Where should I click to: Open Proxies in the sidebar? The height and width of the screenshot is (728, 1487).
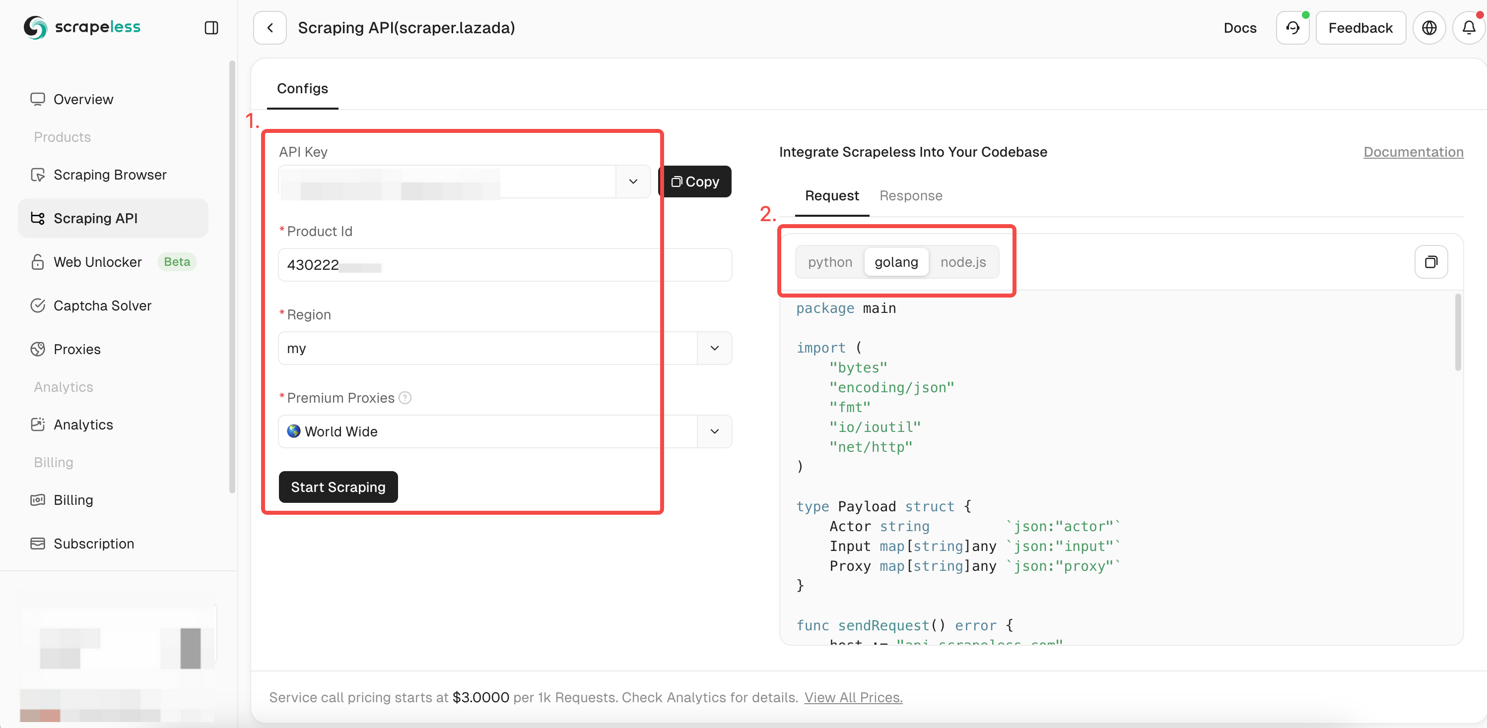[113, 349]
